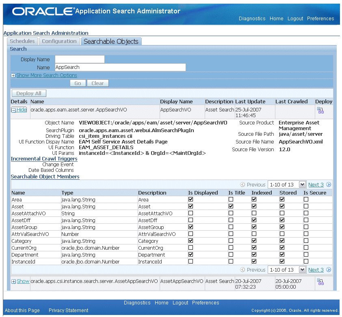Click footer Home link

pyautogui.click(x=161, y=303)
